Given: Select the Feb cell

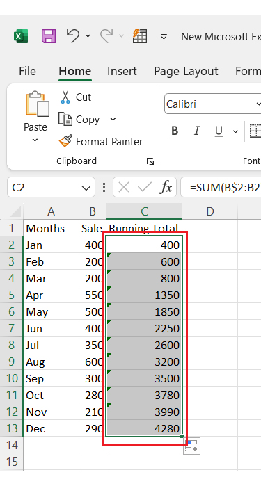Looking at the screenshot, I should pos(52,262).
